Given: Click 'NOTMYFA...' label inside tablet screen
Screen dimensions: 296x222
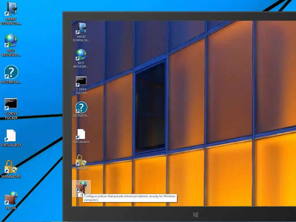Looking at the screenshot, I should pyautogui.click(x=81, y=116).
